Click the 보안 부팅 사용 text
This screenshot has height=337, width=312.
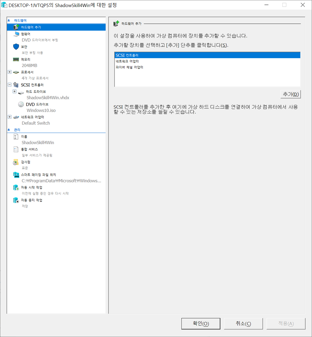(32, 53)
